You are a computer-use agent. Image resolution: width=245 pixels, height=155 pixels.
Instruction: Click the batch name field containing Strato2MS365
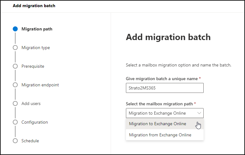(165, 88)
